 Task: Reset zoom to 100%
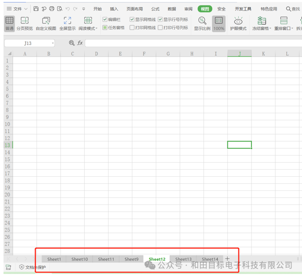pyautogui.click(x=219, y=24)
